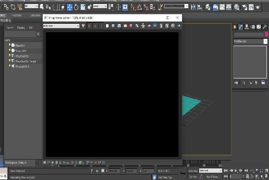Go to the start frame
The height and width of the screenshot is (180, 269).
click(x=226, y=171)
